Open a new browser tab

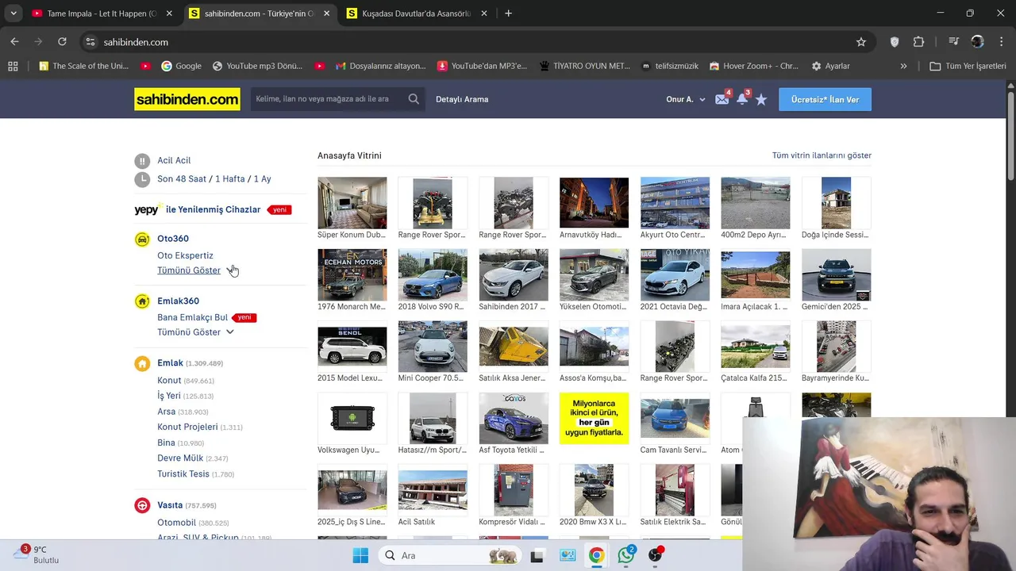point(508,13)
